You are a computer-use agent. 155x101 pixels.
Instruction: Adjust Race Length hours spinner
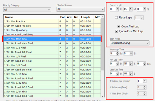(x=117, y=9)
